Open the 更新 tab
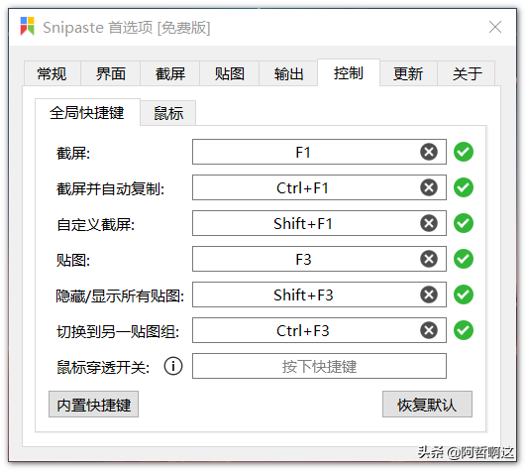 408,73
